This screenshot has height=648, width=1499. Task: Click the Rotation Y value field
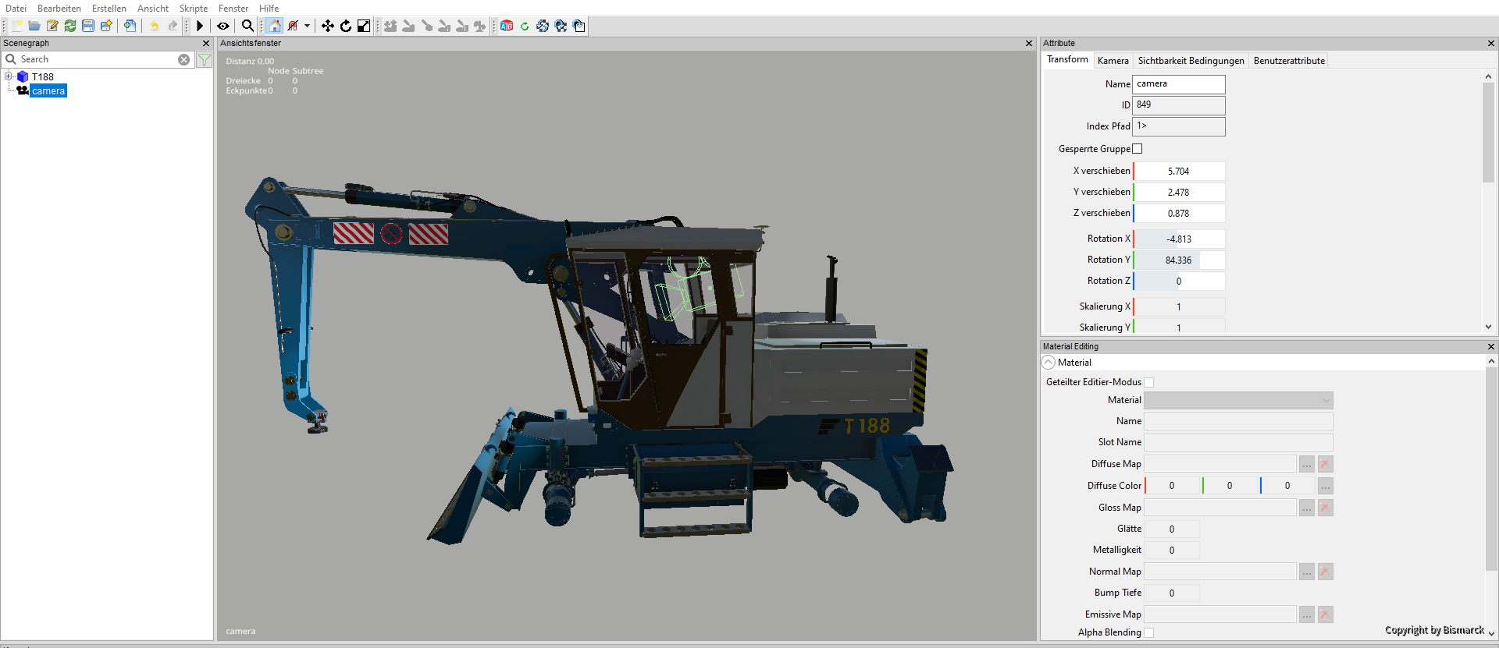[1179, 260]
